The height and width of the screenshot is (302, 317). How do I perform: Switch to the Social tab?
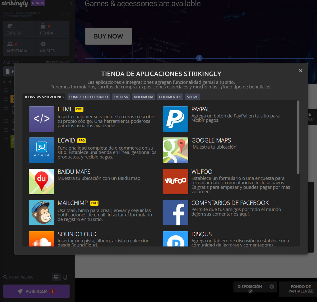(192, 97)
